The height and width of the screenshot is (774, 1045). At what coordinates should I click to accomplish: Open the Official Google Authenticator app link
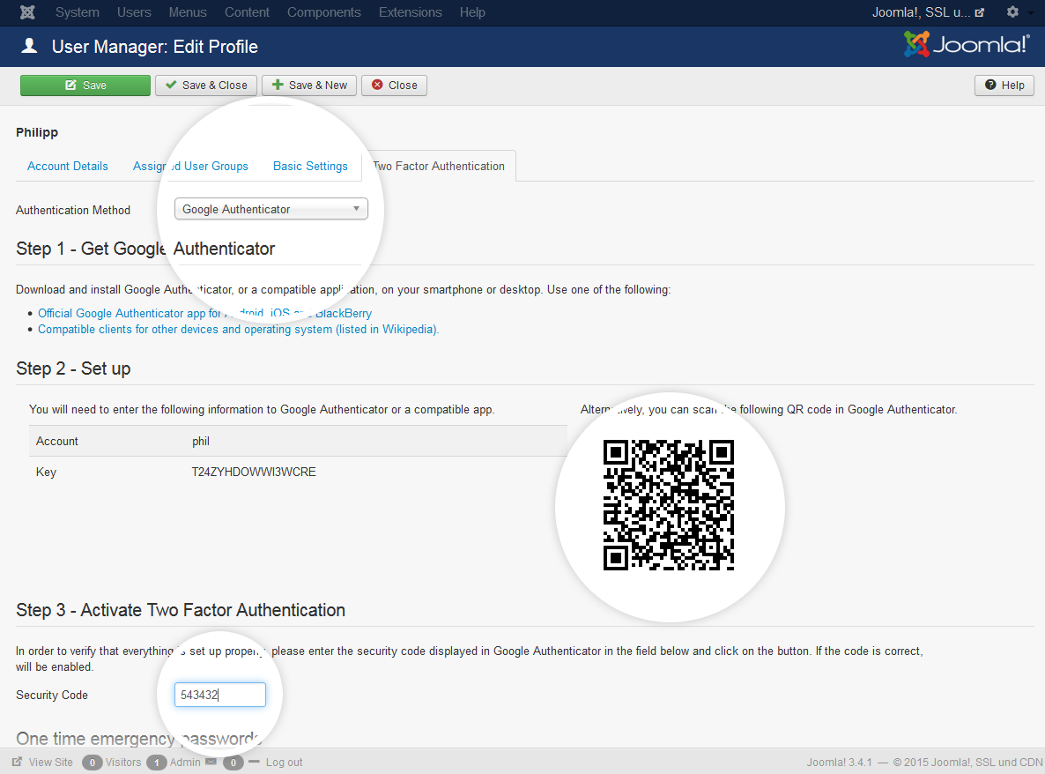coord(204,313)
